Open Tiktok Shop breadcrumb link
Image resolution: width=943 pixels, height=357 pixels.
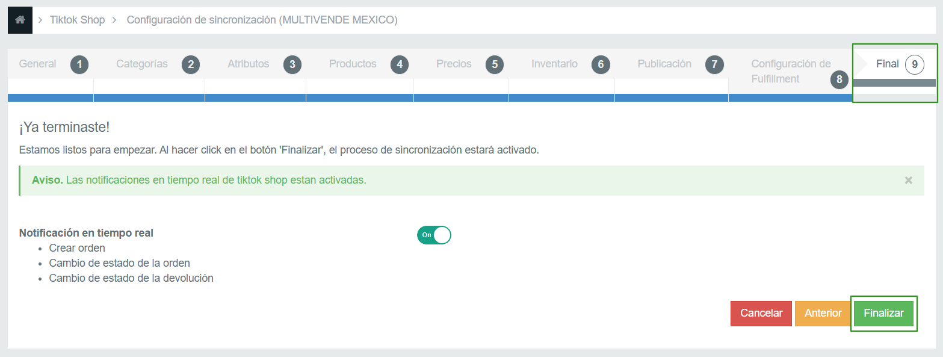77,20
